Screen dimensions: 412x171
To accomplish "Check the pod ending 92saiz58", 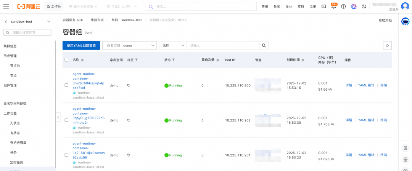I will tap(66, 155).
